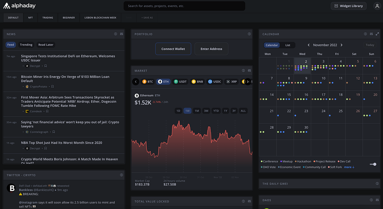Set chart range to ALL
Screen dimensions: 383x209
click(x=243, y=111)
